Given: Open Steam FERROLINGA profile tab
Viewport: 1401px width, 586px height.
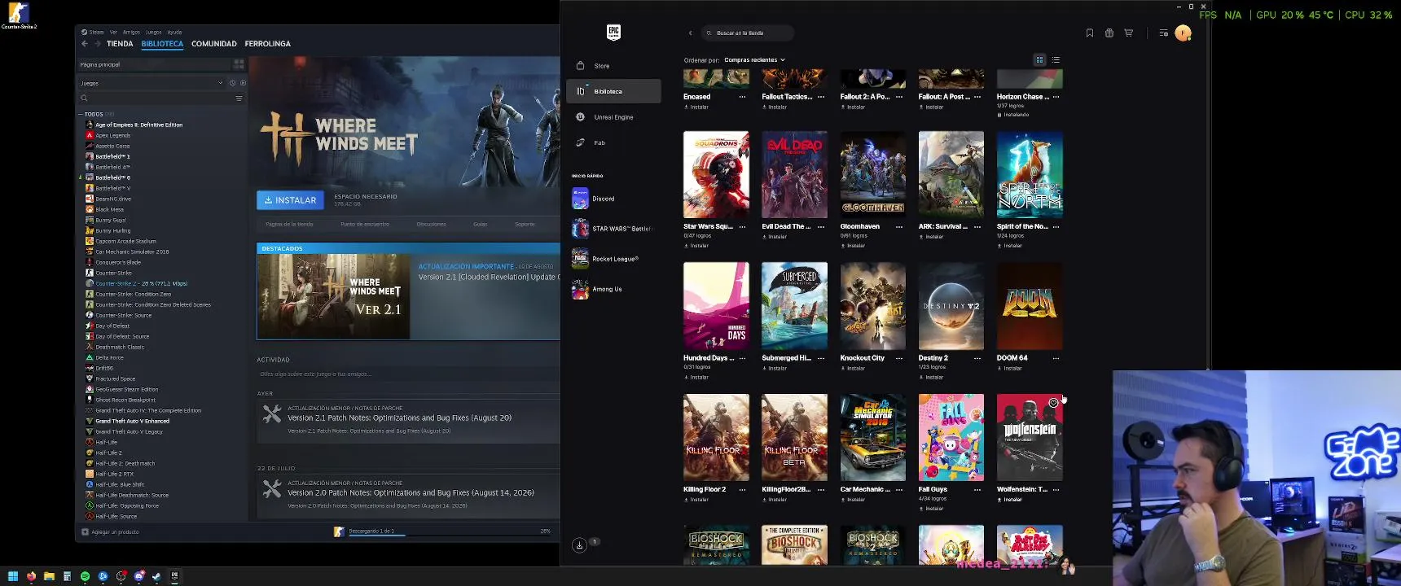Looking at the screenshot, I should 268,44.
